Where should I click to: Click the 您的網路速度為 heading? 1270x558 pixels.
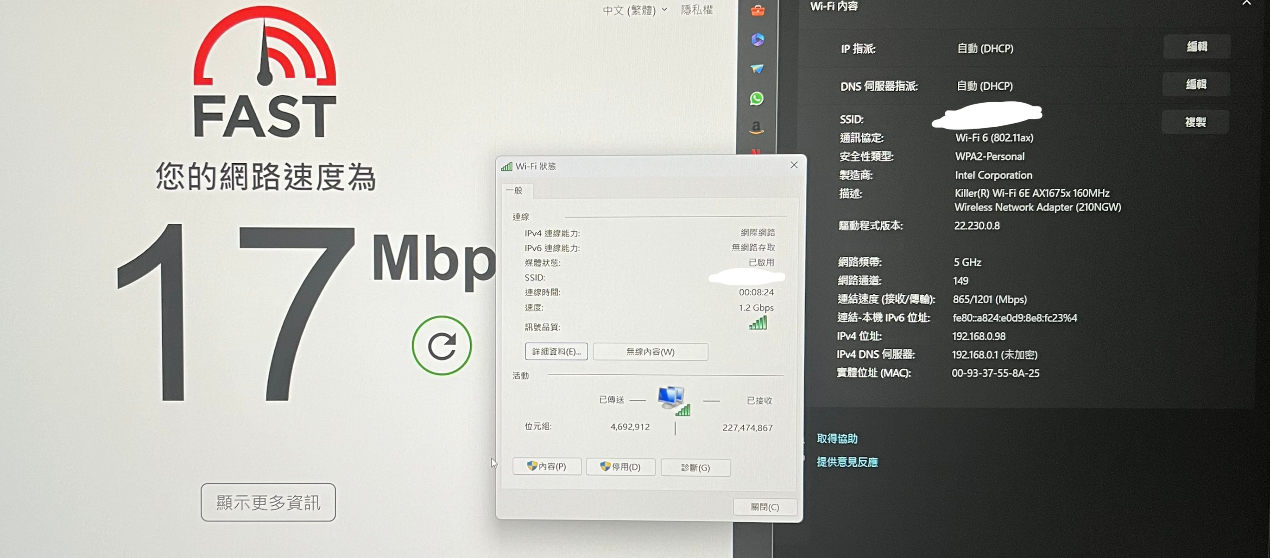pyautogui.click(x=266, y=176)
